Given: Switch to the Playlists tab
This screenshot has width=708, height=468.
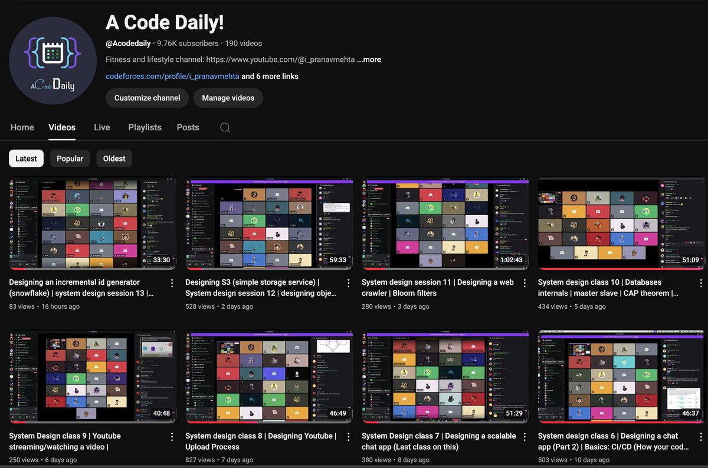Looking at the screenshot, I should pyautogui.click(x=145, y=127).
